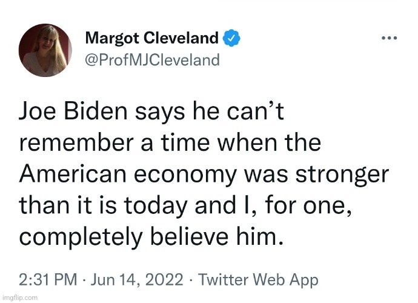Viewport: 418px width, 303px height.
Task: Open the Twitter Web App source link
Action: pyautogui.click(x=258, y=280)
